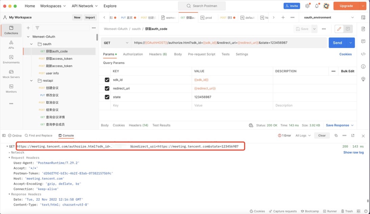The width and height of the screenshot is (370, 214).
Task: Uncheck the state parameter checkbox
Action: pos(107,97)
